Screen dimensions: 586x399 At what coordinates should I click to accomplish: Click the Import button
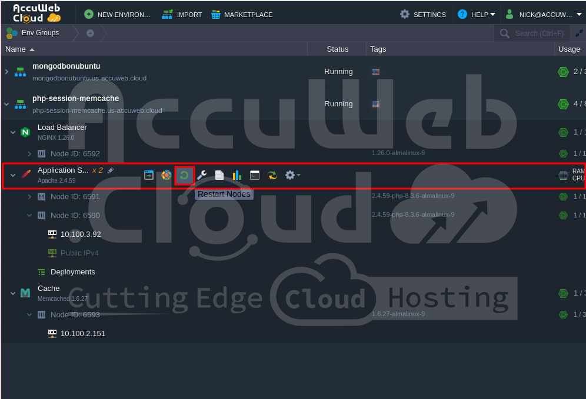click(182, 14)
